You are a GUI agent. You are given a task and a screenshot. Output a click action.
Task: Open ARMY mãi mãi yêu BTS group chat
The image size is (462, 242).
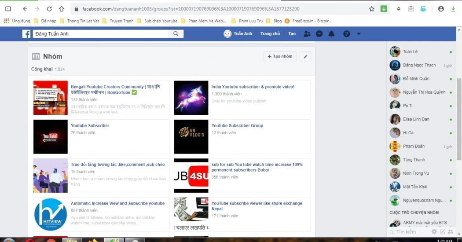point(421,223)
